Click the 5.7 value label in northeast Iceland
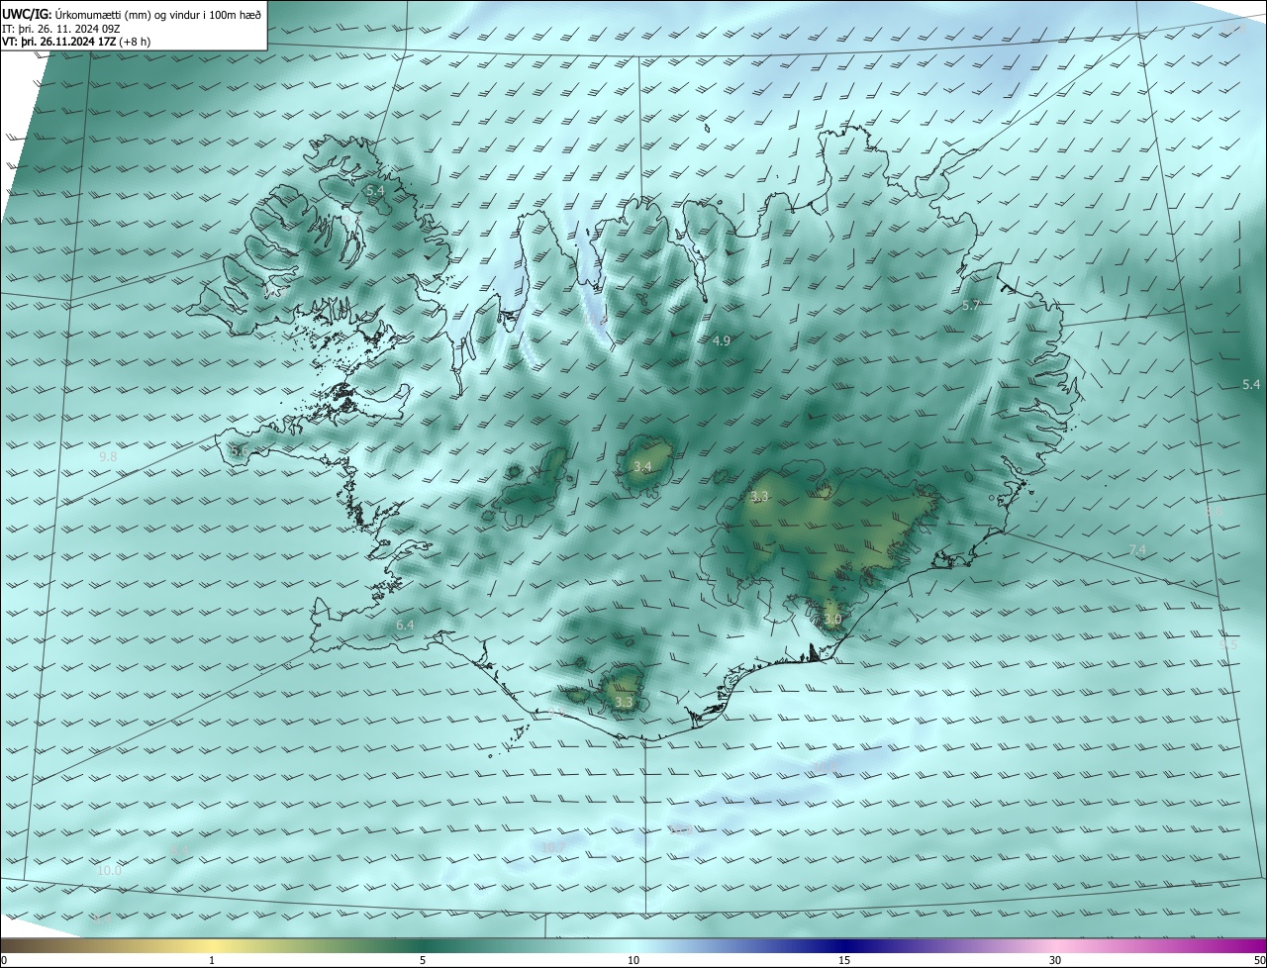This screenshot has width=1267, height=968. coord(971,306)
